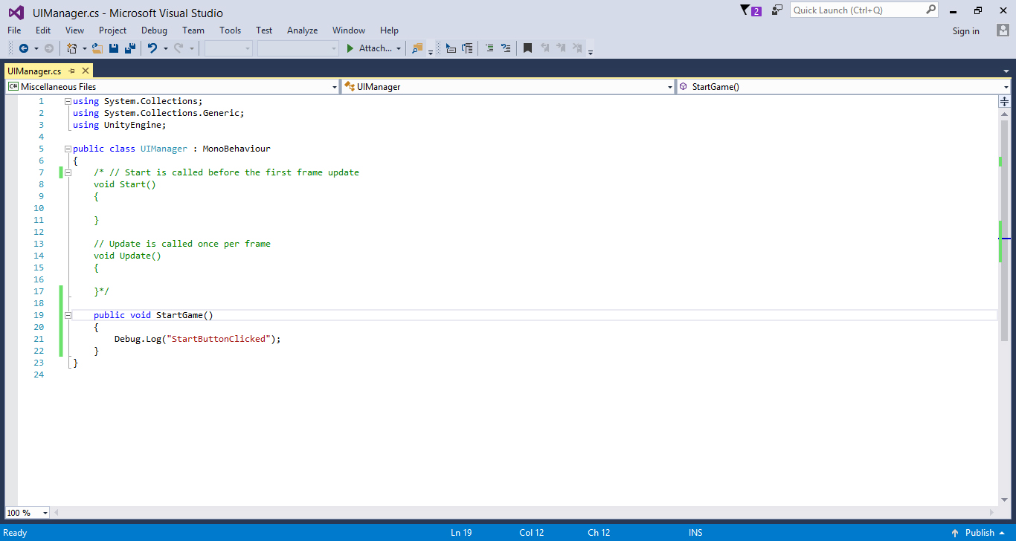Click the Debug.Log("StartButtonClicked") code line

(198, 339)
